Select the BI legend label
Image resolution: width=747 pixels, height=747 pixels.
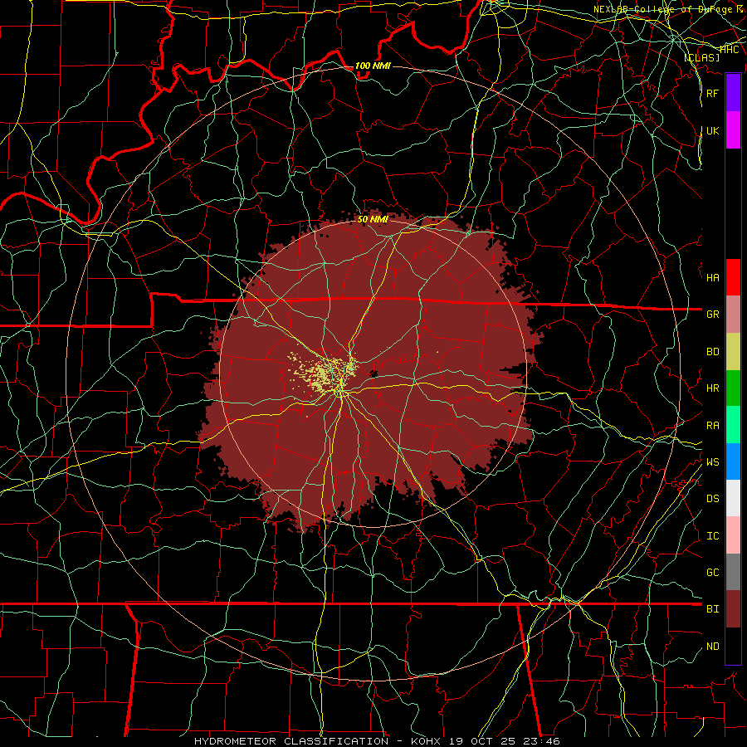[712, 609]
